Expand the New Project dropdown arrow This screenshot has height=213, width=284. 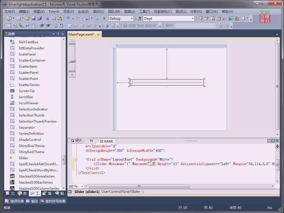(13, 18)
